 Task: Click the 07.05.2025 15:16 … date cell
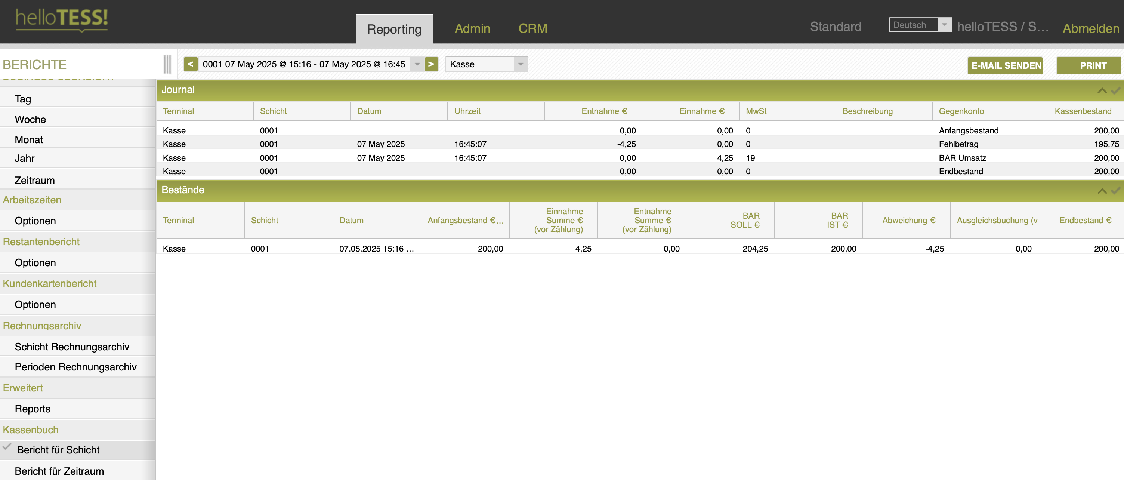click(x=376, y=249)
